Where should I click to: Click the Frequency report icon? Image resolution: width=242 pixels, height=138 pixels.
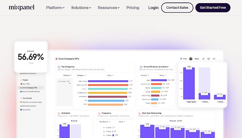point(99,113)
